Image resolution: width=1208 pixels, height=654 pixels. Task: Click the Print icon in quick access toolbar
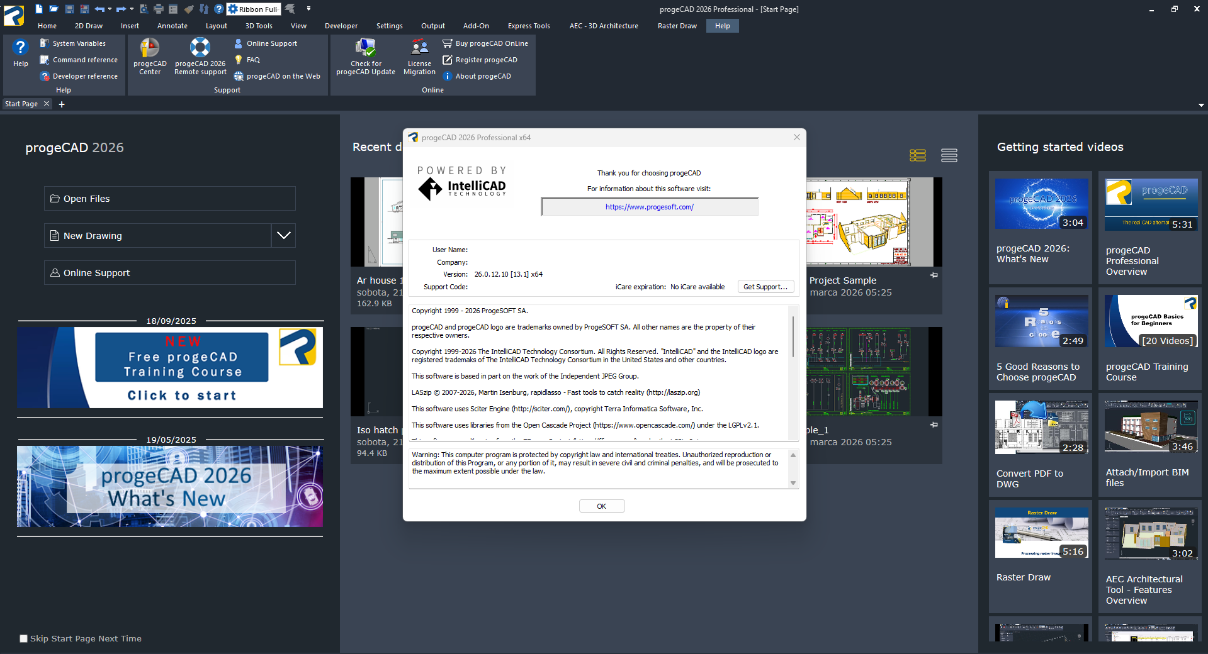click(x=159, y=9)
